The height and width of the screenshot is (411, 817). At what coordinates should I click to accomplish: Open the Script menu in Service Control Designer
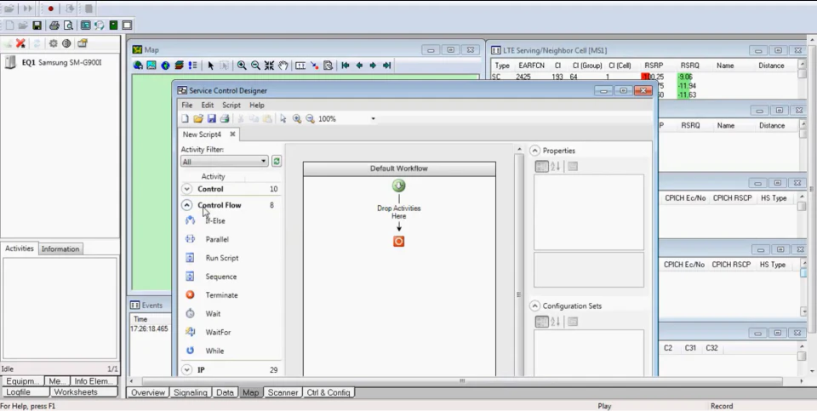pos(231,105)
